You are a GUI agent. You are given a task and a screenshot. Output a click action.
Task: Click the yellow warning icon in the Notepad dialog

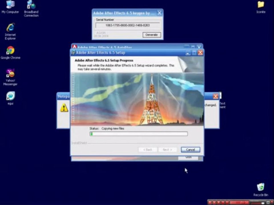pyautogui.click(x=64, y=108)
